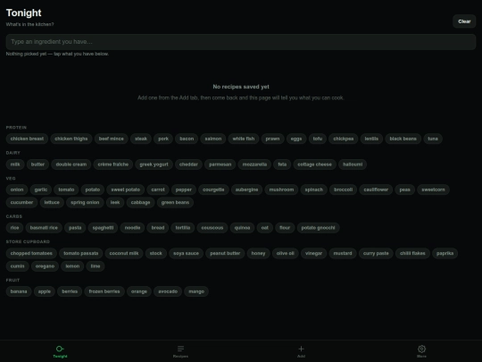Screen dimensions: 482x362
Task: Toggle the chicken thighs chip
Action: point(71,139)
